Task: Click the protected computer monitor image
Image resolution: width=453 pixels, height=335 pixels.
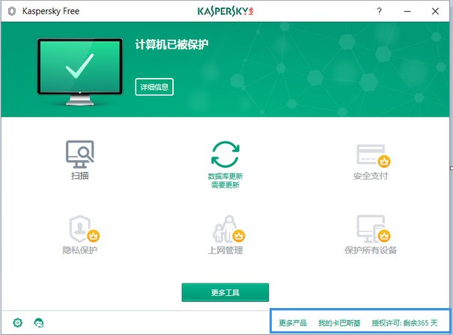Action: 79,71
